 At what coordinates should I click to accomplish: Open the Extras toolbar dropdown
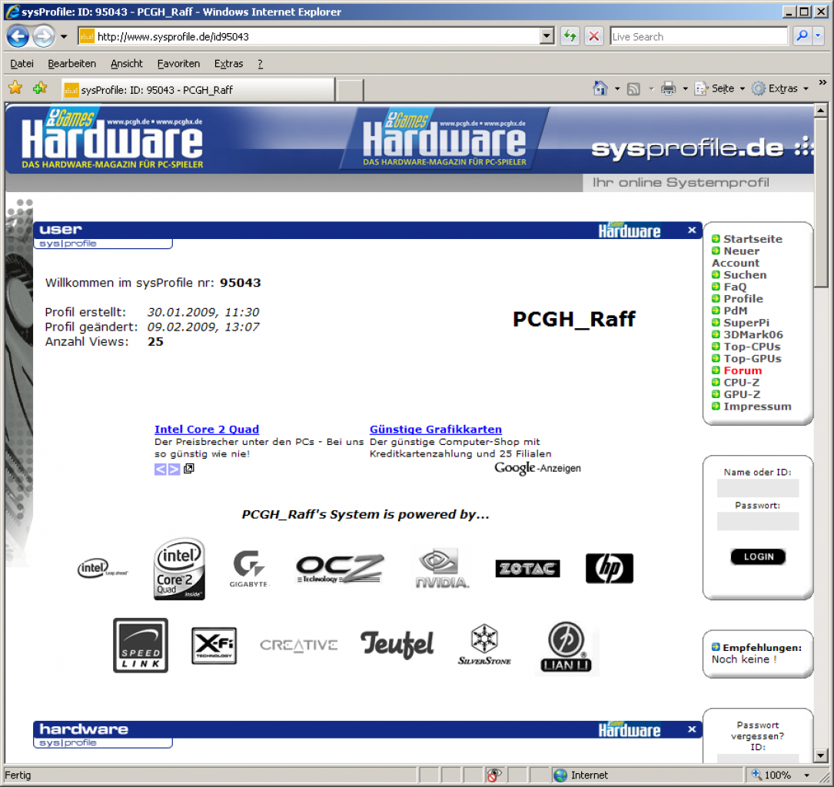coord(780,88)
